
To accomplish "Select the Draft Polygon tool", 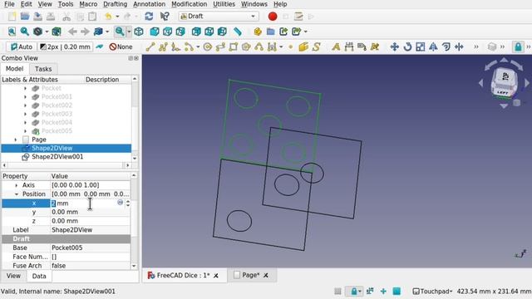I will 246,47.
